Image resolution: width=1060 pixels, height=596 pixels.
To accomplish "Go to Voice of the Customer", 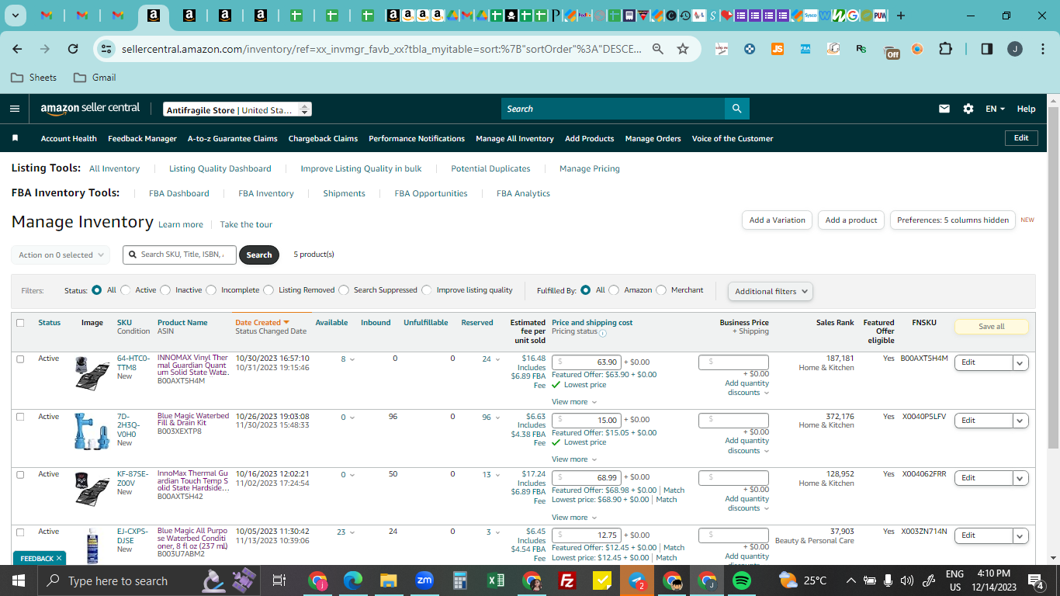I will point(733,138).
